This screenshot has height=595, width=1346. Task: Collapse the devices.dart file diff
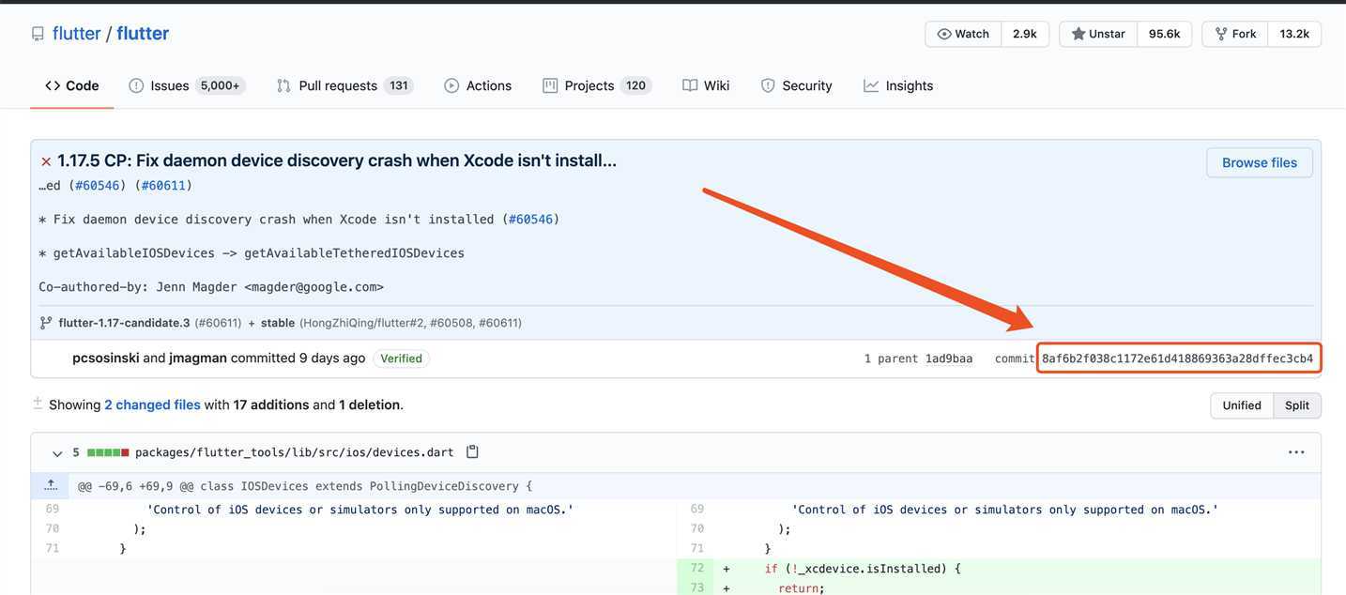click(x=57, y=453)
